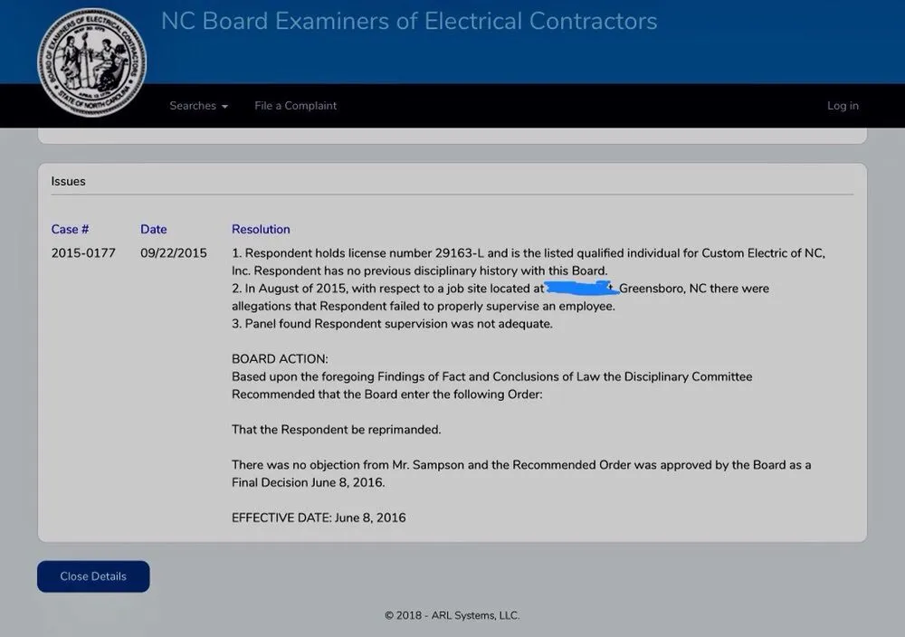Screen dimensions: 905x637
Task: Click the caret arrow beside Searches
Action: click(x=224, y=107)
